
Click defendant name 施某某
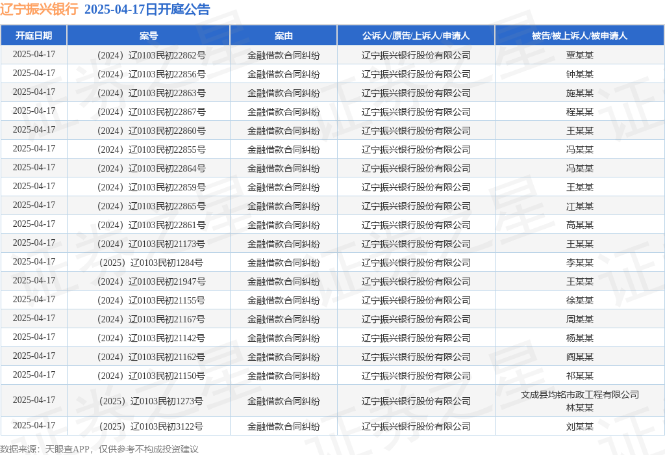pos(580,93)
